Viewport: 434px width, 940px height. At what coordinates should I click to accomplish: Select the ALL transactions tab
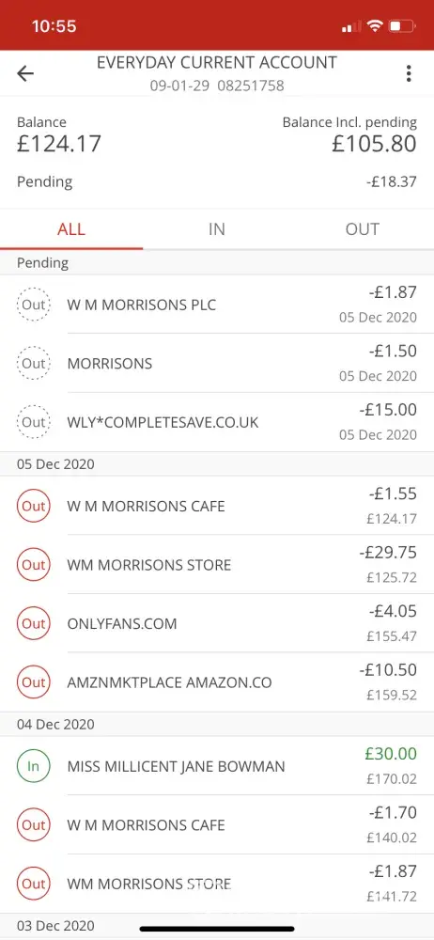tap(71, 229)
